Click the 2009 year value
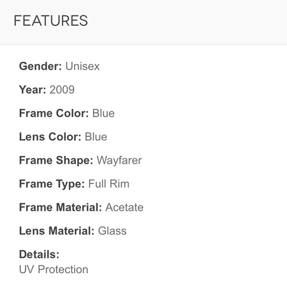The width and height of the screenshot is (287, 287). click(x=62, y=90)
